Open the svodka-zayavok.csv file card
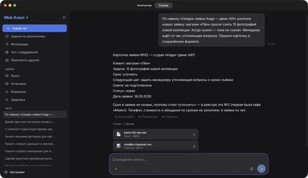This screenshot has width=308, height=178. (156, 146)
